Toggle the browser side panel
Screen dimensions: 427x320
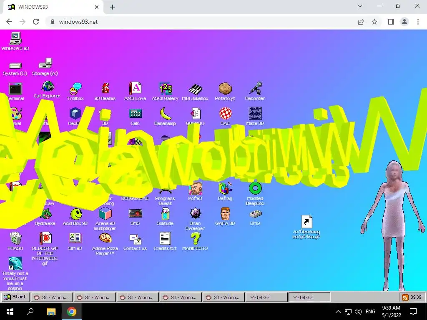391,22
